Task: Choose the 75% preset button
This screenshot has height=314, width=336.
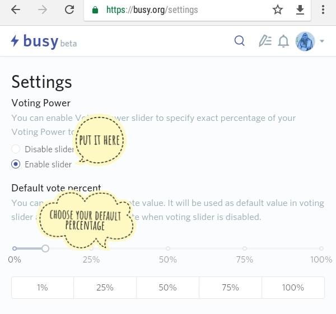Action: [230, 288]
